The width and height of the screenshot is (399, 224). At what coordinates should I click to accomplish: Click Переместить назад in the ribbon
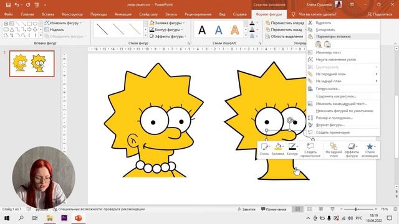coord(284,30)
